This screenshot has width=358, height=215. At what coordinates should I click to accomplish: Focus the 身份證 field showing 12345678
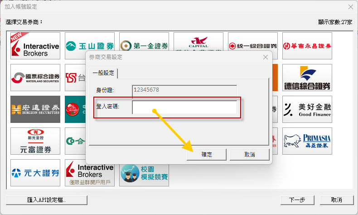[x=184, y=90]
